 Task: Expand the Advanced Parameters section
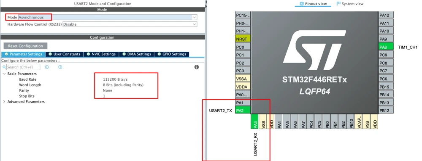(x=4, y=102)
